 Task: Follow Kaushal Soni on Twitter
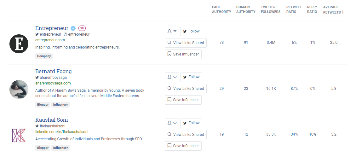point(191,123)
